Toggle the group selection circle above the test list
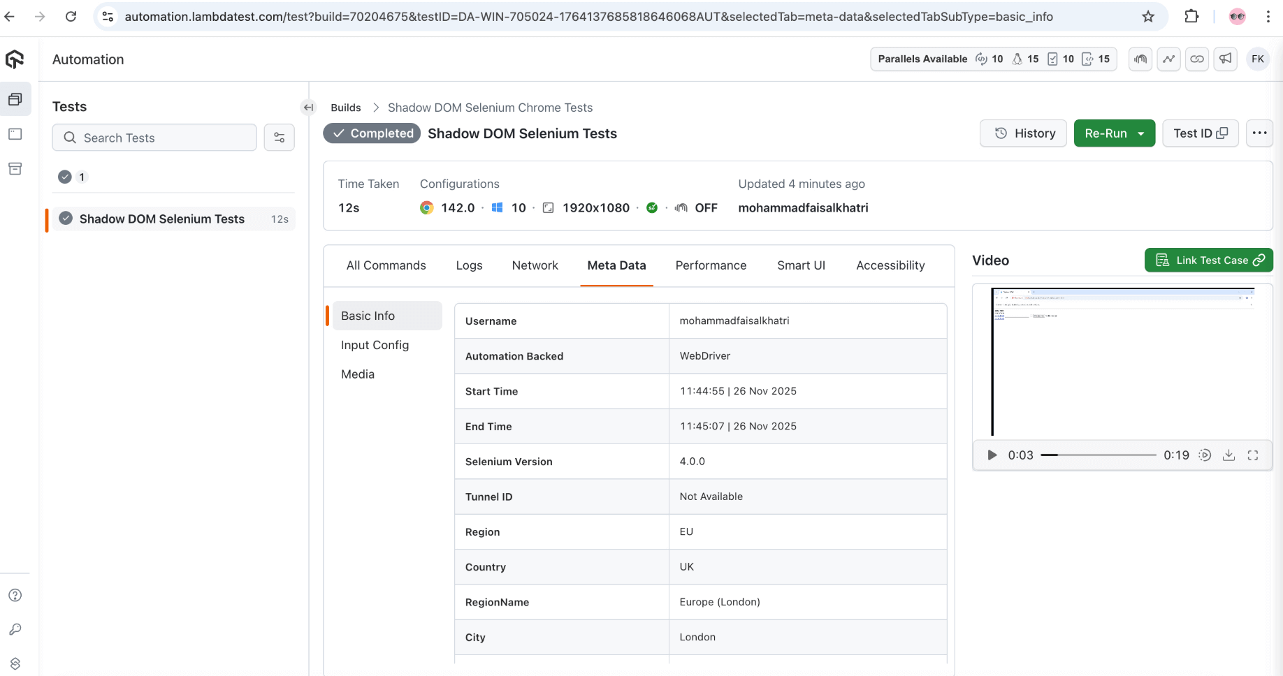 pos(64,177)
